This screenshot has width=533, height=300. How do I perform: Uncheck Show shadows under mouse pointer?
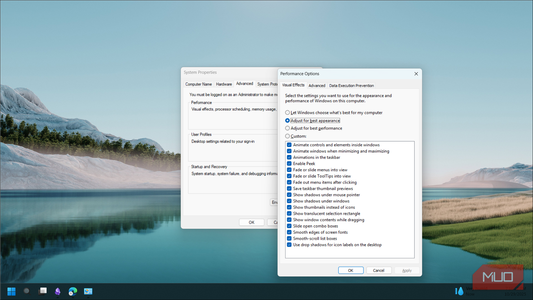point(289,195)
